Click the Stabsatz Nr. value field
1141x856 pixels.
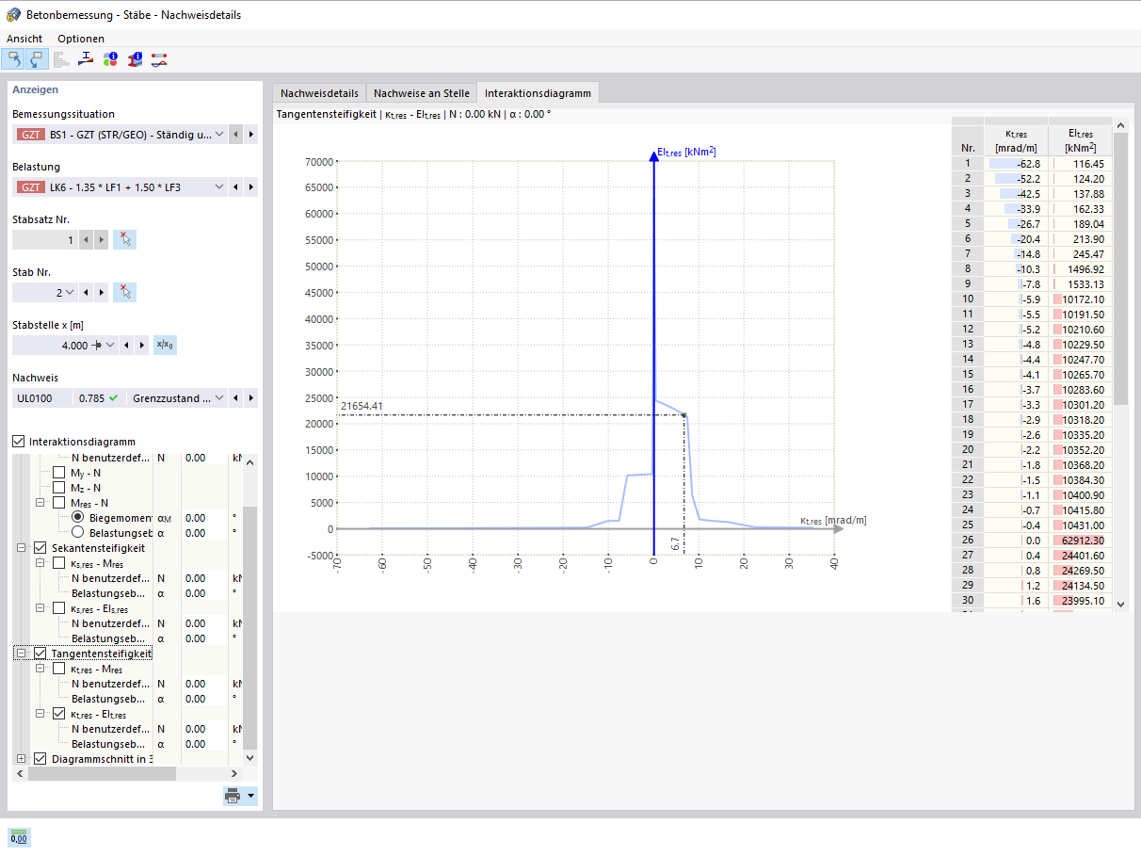[45, 240]
